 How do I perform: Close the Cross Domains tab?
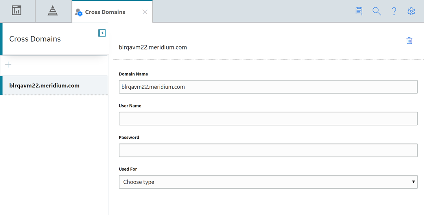point(145,12)
